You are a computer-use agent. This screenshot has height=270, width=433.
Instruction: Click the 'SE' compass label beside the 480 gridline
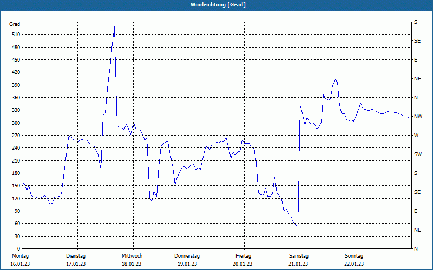click(417, 41)
